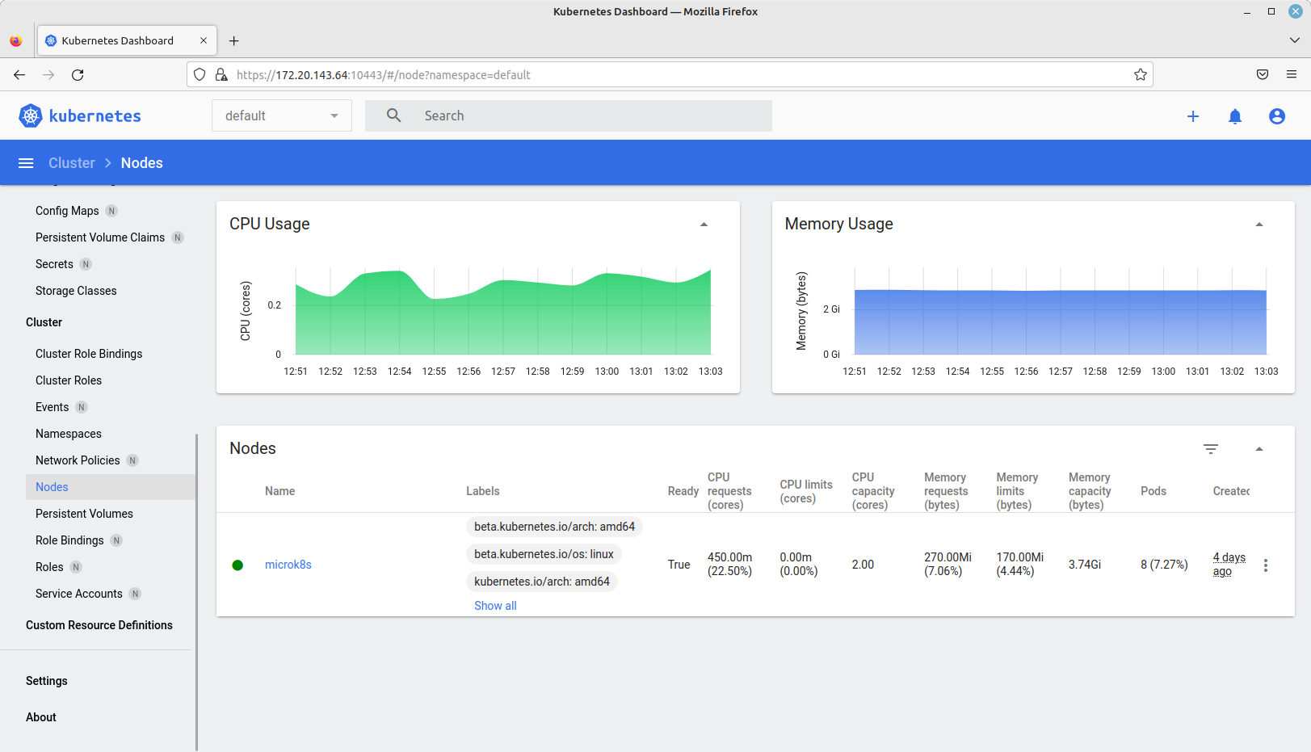Click the 8 (7.27%) pods cell
Viewport: 1311px width, 752px height.
[1164, 565]
